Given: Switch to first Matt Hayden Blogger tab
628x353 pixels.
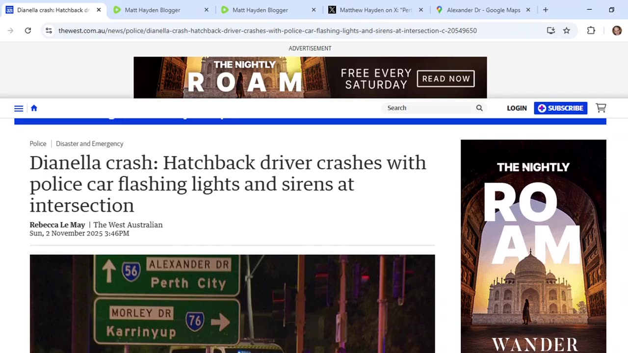Looking at the screenshot, I should [x=160, y=10].
